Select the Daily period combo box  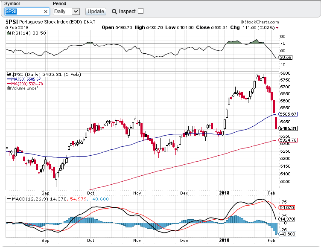pos(66,12)
